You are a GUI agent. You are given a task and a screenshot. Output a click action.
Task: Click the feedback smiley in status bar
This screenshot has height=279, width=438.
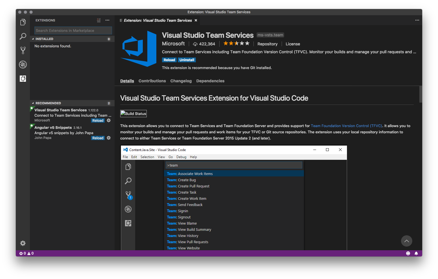tap(408, 253)
